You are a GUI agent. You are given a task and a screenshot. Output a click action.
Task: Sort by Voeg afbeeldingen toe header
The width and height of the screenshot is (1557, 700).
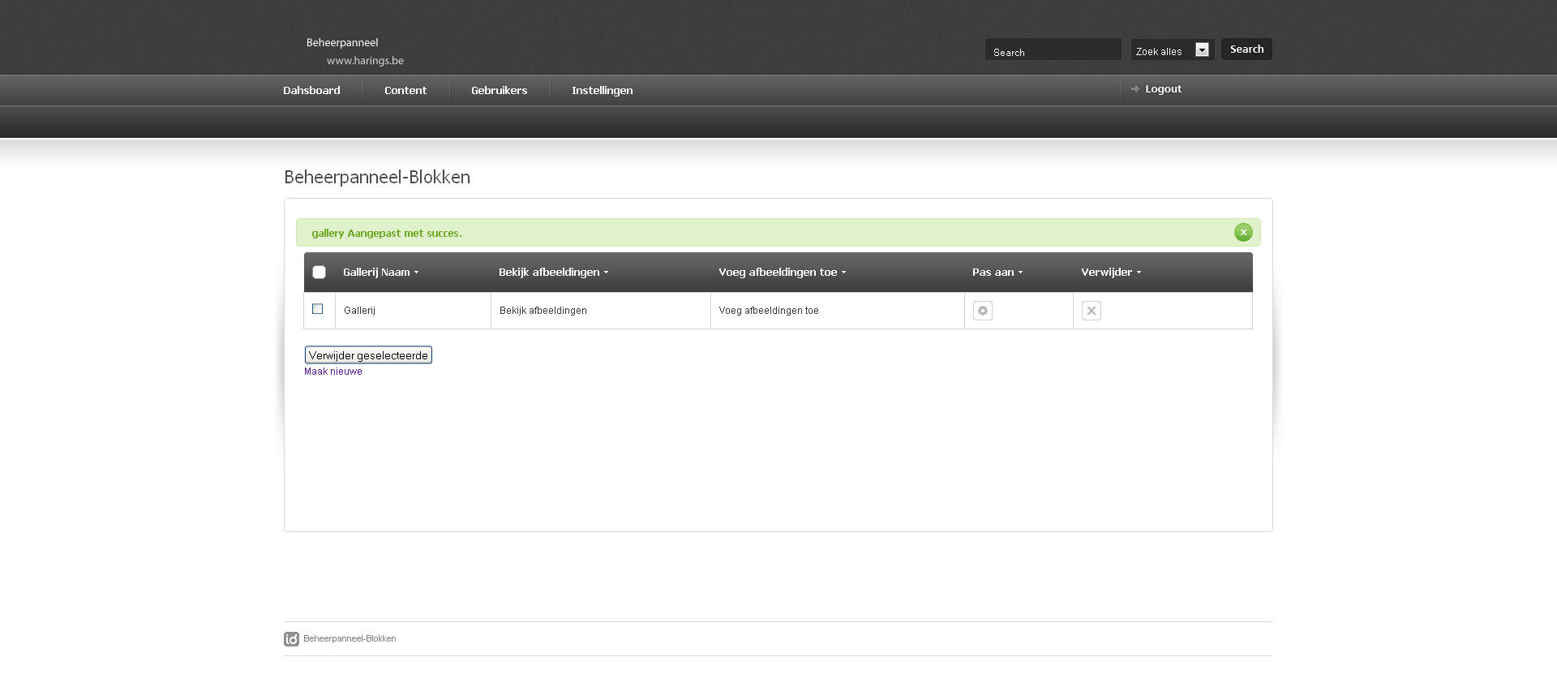coord(782,273)
